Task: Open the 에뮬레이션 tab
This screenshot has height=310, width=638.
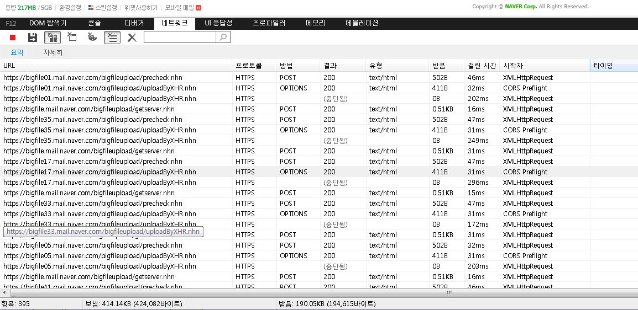Action: (x=362, y=23)
